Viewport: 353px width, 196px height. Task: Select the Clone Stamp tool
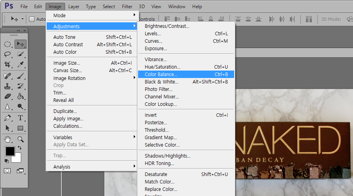[x=7, y=86]
